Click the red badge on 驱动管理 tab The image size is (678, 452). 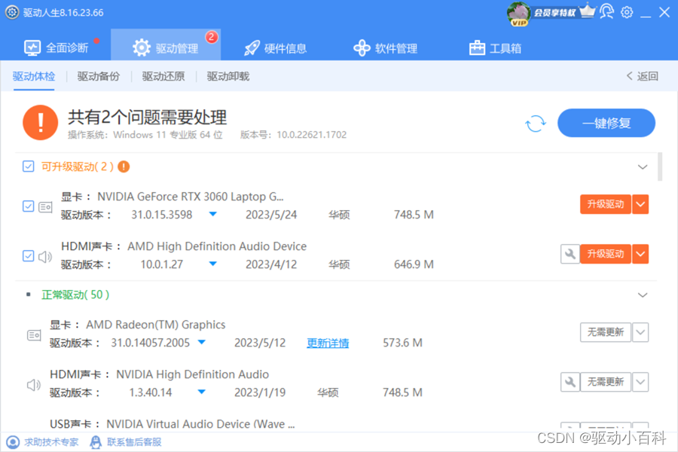tap(212, 37)
